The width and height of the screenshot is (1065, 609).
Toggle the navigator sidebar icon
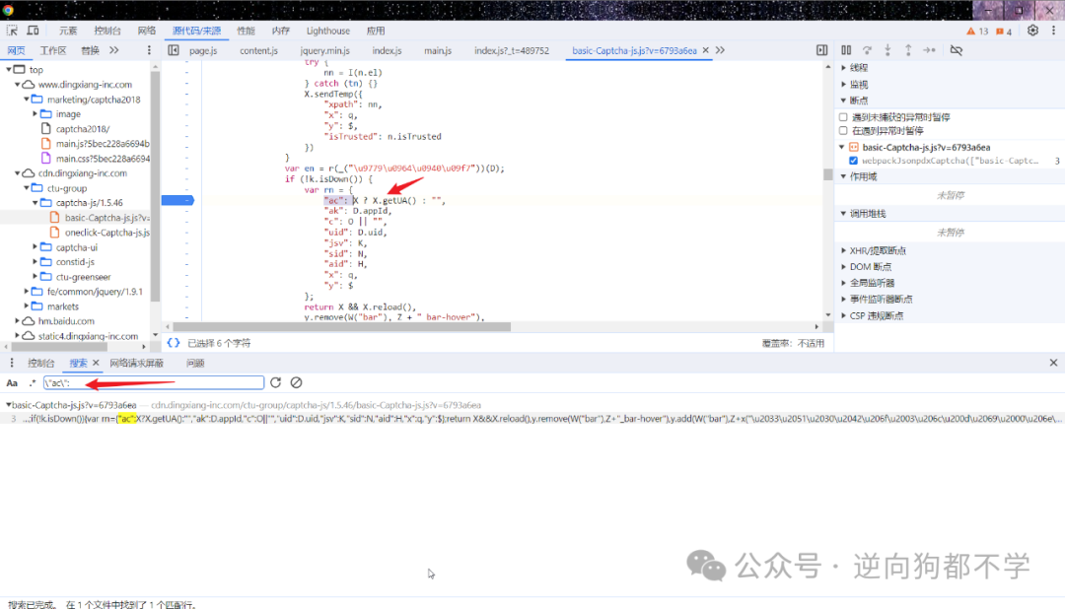[174, 50]
